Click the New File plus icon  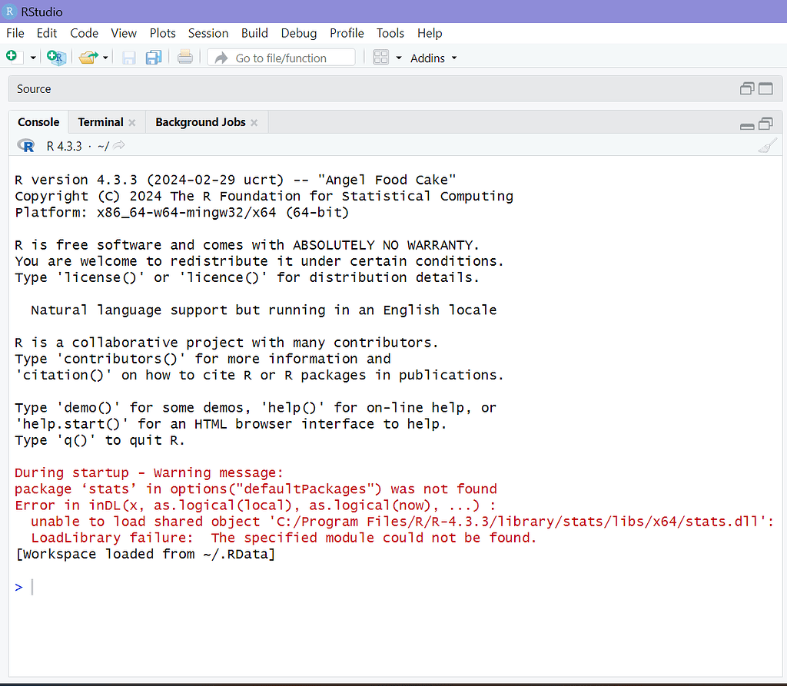(x=12, y=57)
